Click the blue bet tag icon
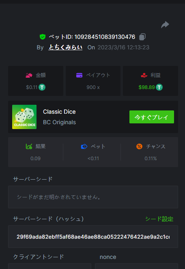Image resolution: width=185 pixels, height=269 pixels. pos(84,146)
